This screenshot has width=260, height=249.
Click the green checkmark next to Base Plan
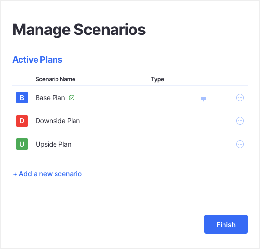tap(72, 98)
